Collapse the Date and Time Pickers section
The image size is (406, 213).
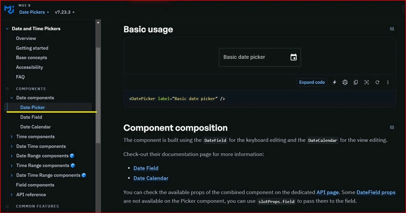[x=7, y=29]
